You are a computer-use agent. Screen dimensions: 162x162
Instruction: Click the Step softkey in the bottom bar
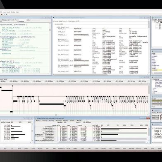(5, 149)
